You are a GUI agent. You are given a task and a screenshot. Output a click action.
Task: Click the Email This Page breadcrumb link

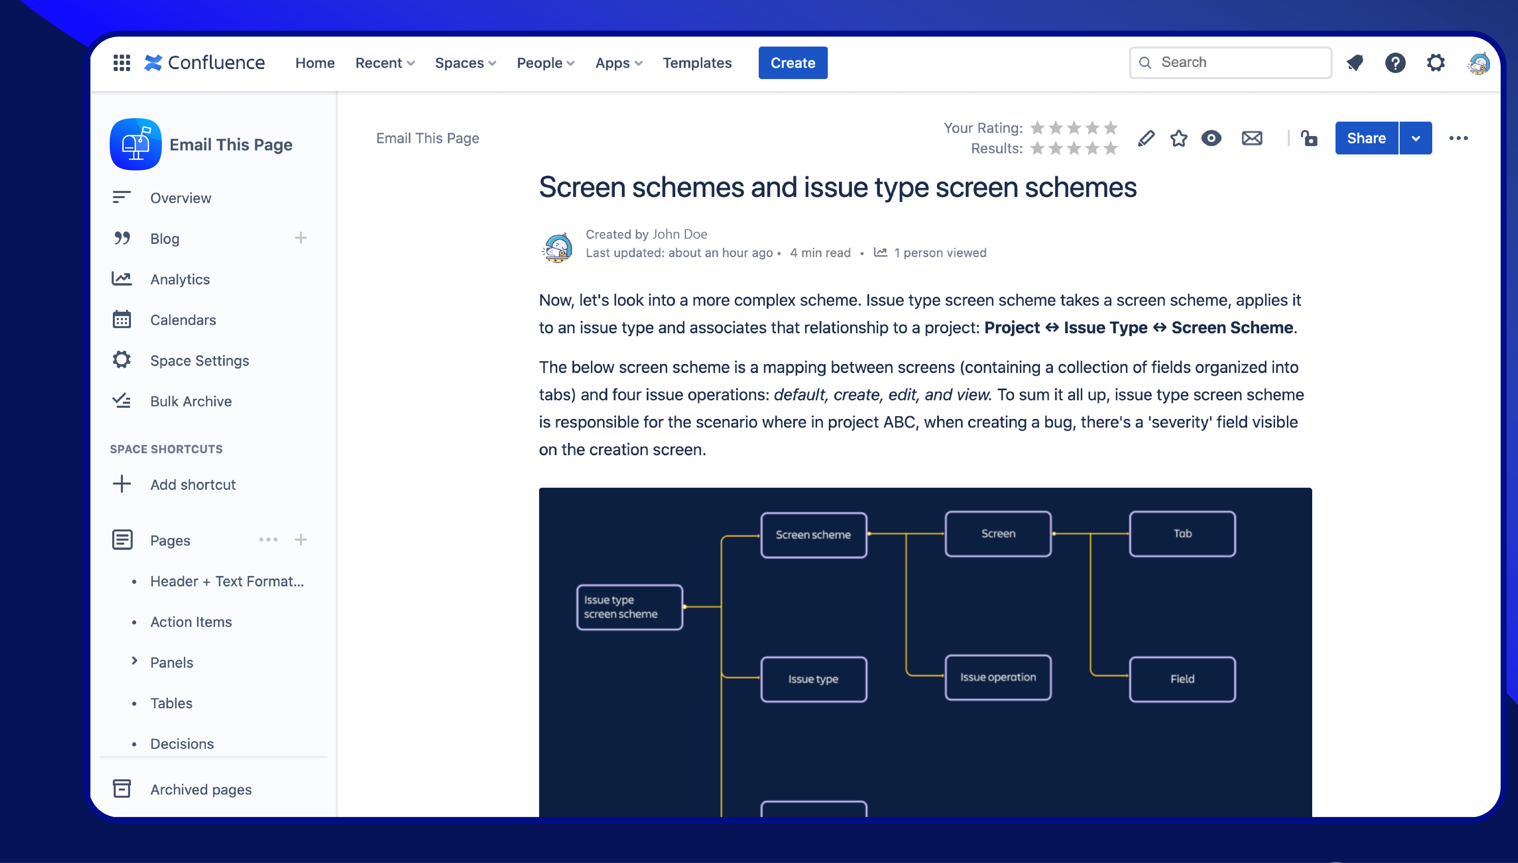tap(427, 138)
